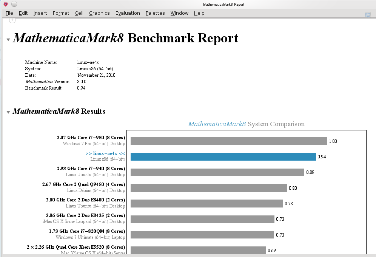The height and width of the screenshot is (257, 376).
Task: Click the MathematicaMark8 Results heading
Action: 59,111
